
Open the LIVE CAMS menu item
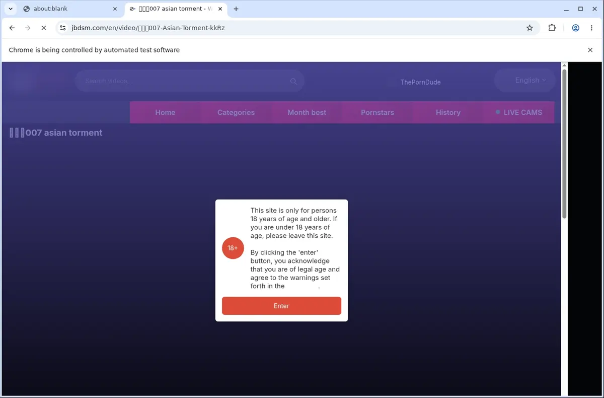[519, 112]
